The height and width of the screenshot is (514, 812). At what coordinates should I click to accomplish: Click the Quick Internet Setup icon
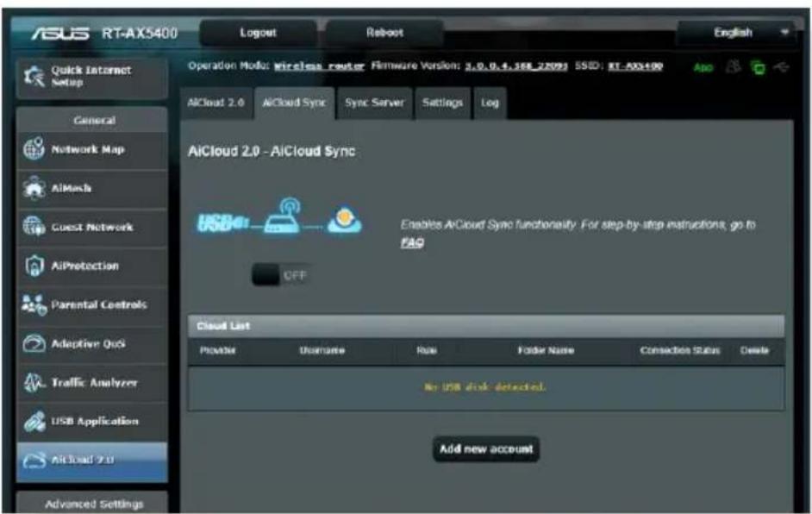[34, 77]
